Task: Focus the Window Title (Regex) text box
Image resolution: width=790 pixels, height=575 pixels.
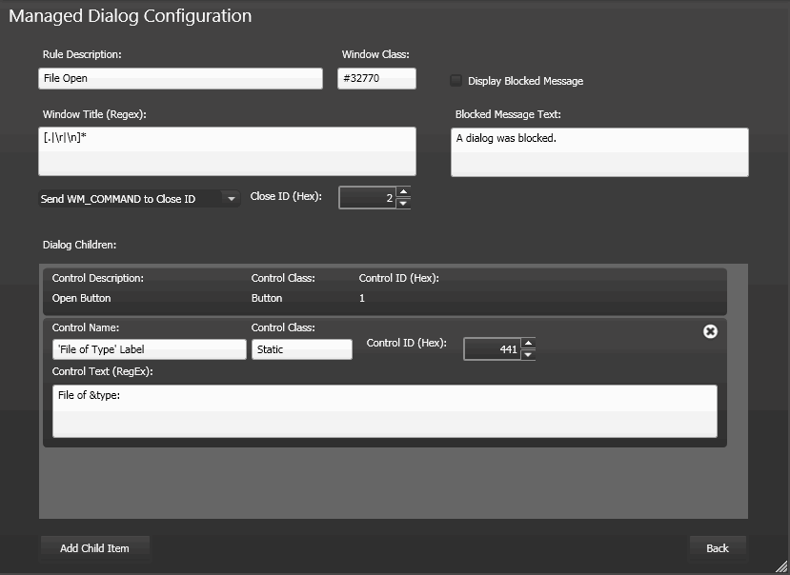Action: [x=227, y=151]
